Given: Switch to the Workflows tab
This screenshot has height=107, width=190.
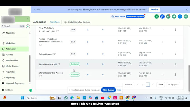Looking at the screenshot, I should coord(55,22).
